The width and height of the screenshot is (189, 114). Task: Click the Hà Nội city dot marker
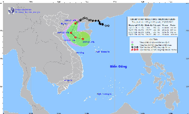tap(64, 25)
